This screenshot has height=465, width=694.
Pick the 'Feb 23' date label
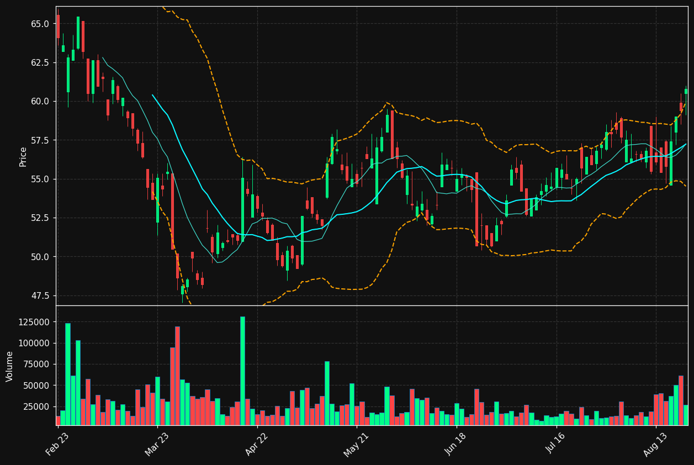pyautogui.click(x=57, y=444)
